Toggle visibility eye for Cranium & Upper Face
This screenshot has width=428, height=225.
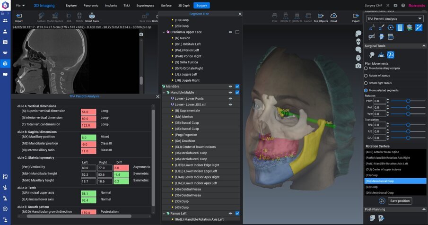(x=230, y=32)
